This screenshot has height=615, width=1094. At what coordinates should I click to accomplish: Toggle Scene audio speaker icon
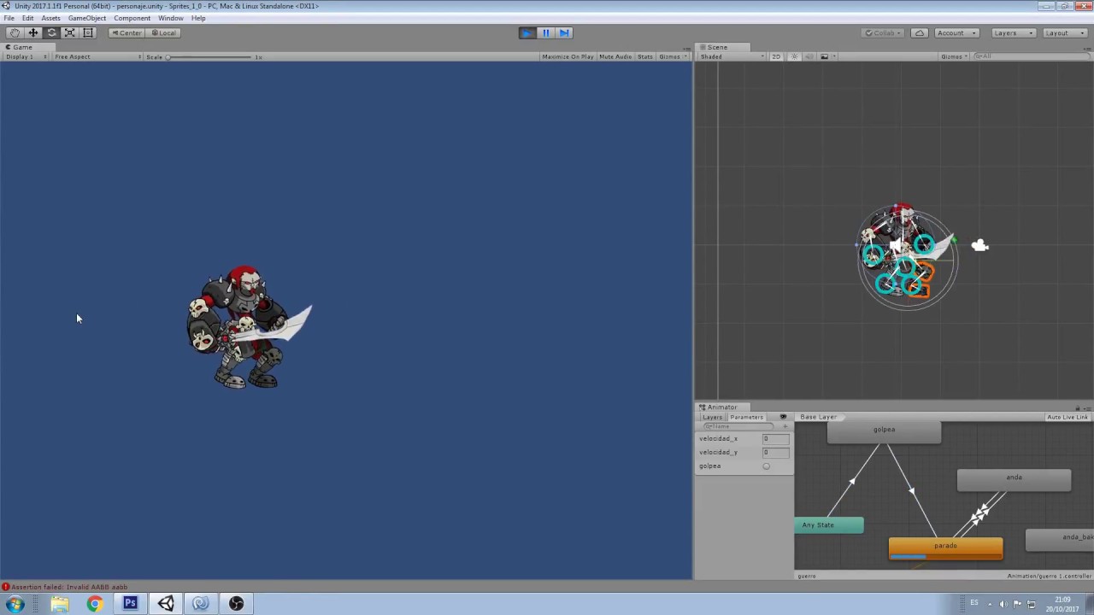pyautogui.click(x=809, y=56)
